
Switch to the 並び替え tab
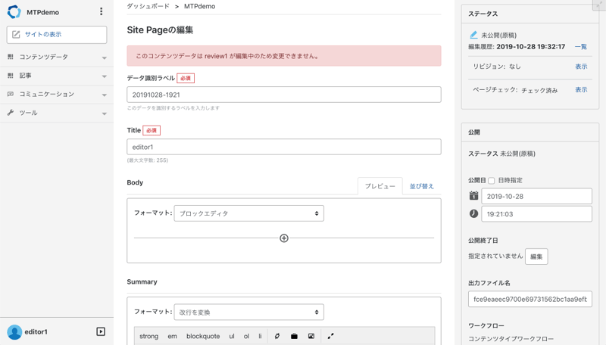422,186
